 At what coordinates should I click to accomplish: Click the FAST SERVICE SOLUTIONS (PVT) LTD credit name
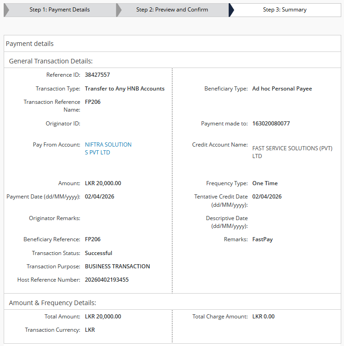[x=292, y=152]
